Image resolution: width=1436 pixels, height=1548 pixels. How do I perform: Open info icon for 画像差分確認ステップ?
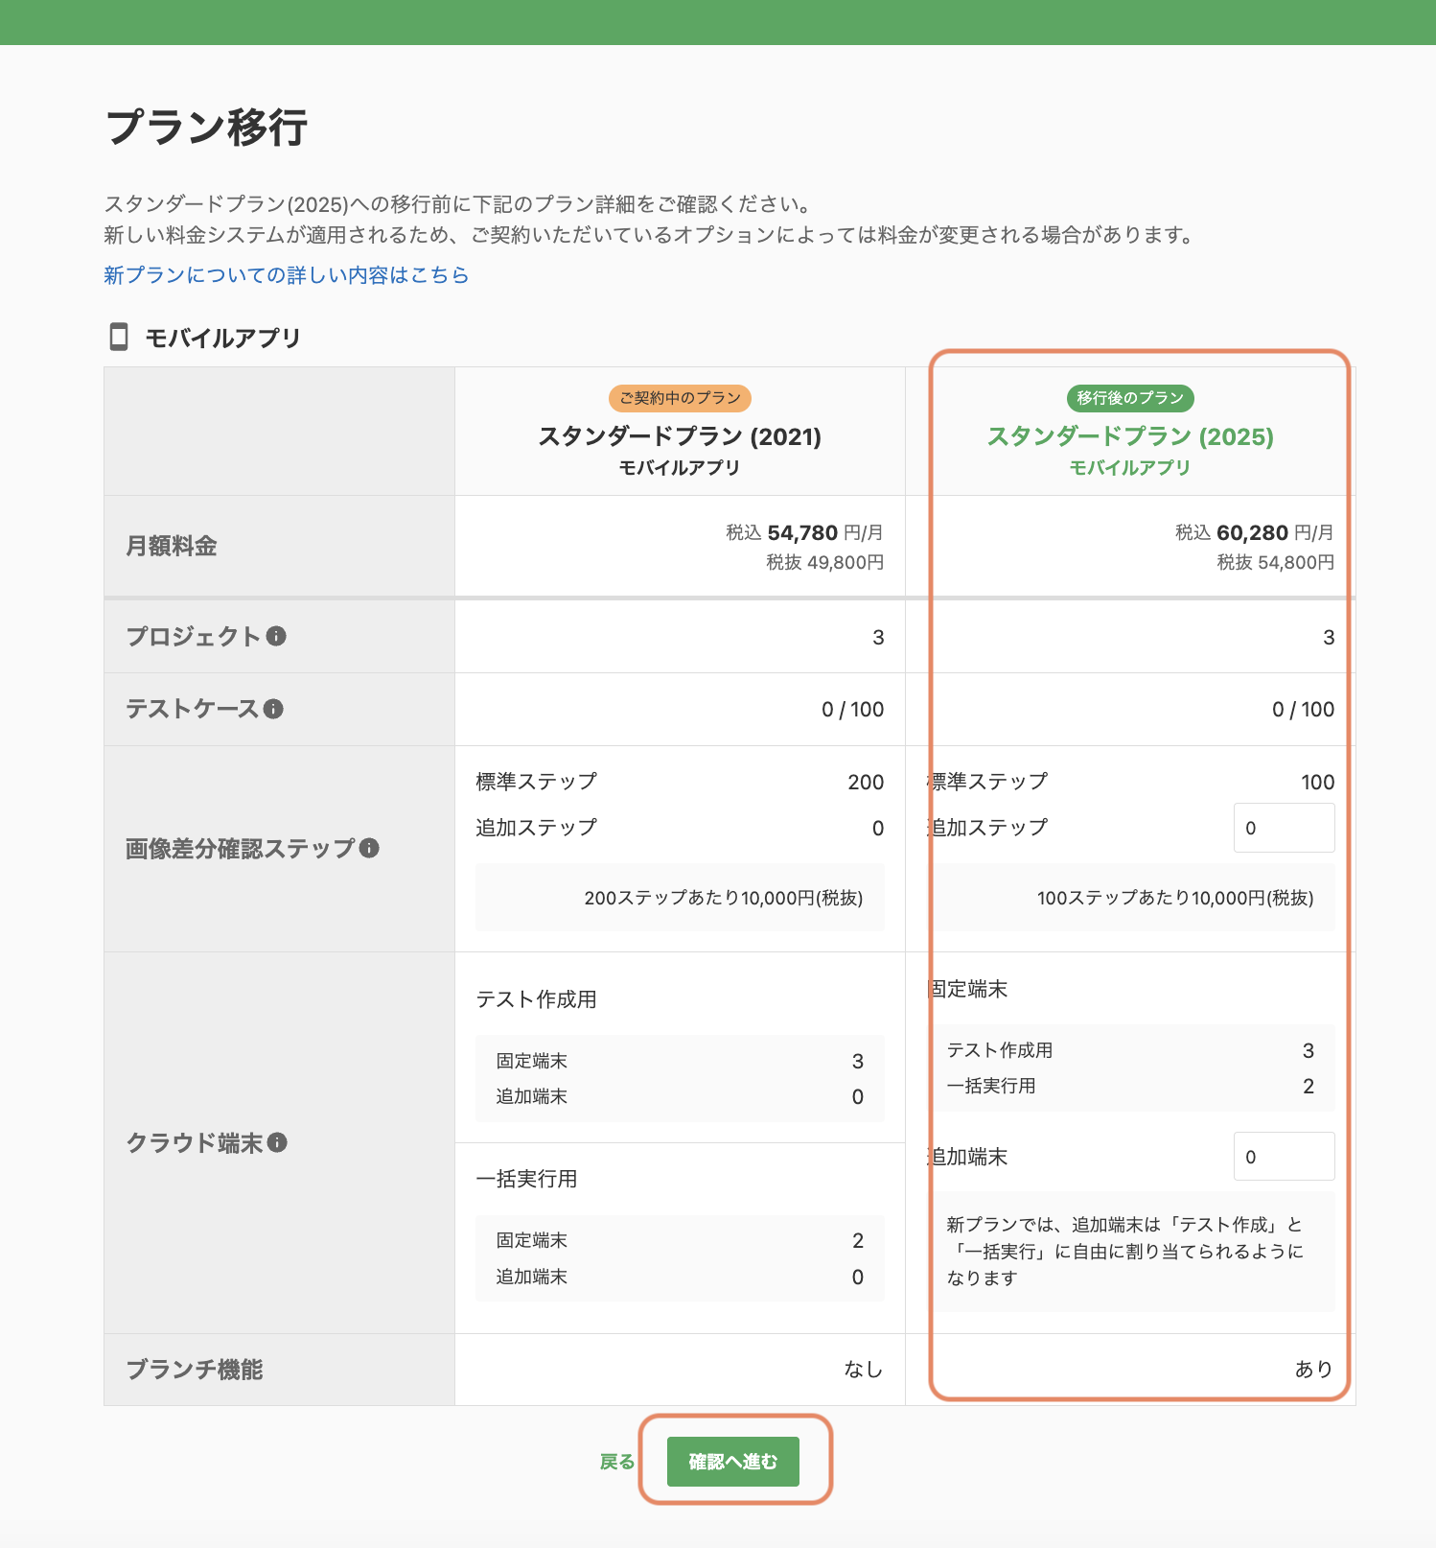point(369,848)
